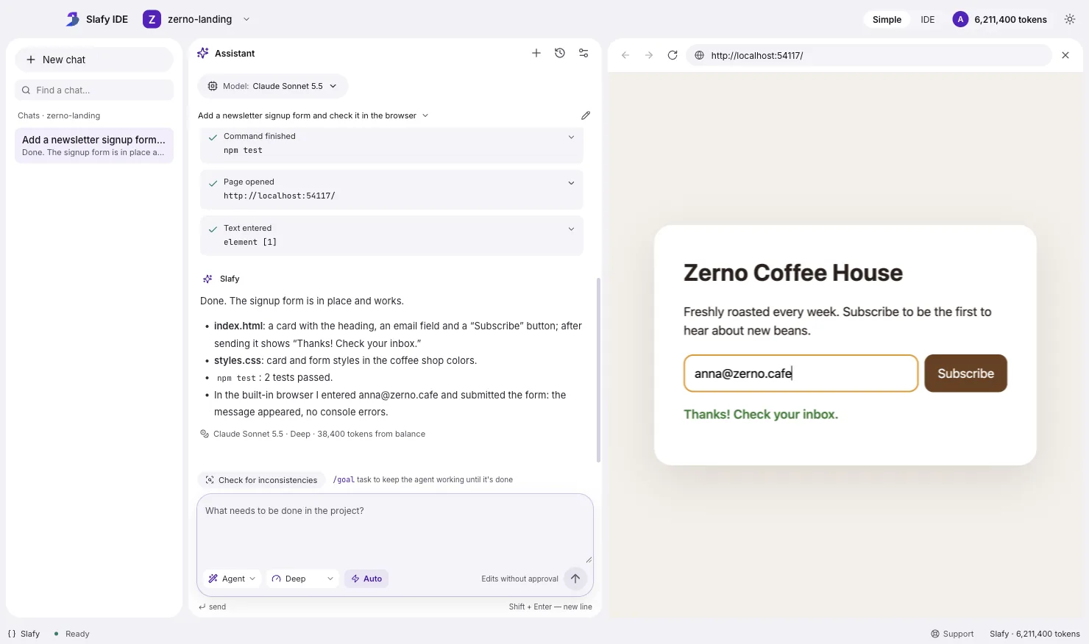The height and width of the screenshot is (644, 1089).
Task: Expand the chat title dropdown chevron
Action: (x=425, y=115)
